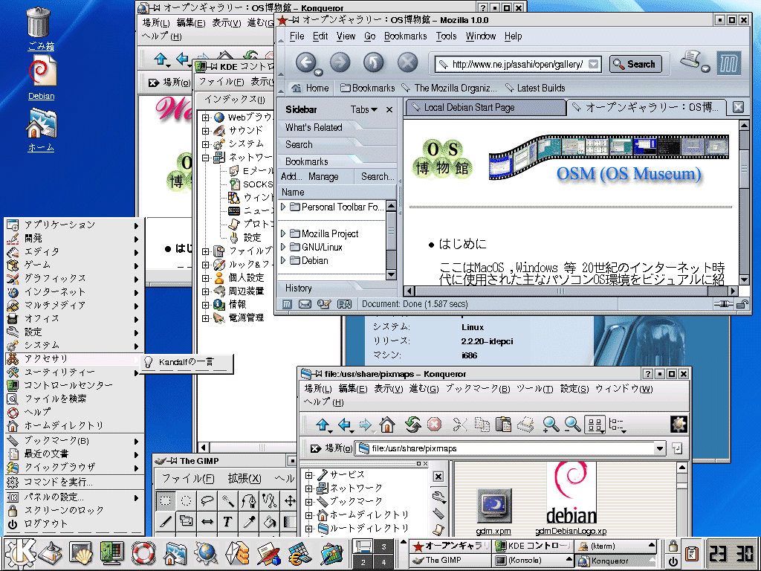This screenshot has height=571, width=761.
Task: Open the Tabs dropdown in Mozilla's sidebar
Action: [364, 110]
